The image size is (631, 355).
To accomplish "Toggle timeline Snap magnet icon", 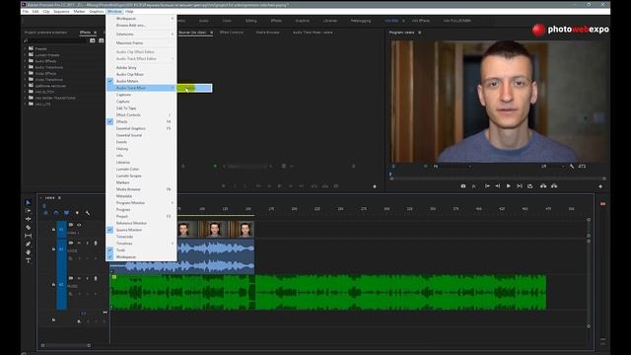I will [x=56, y=213].
